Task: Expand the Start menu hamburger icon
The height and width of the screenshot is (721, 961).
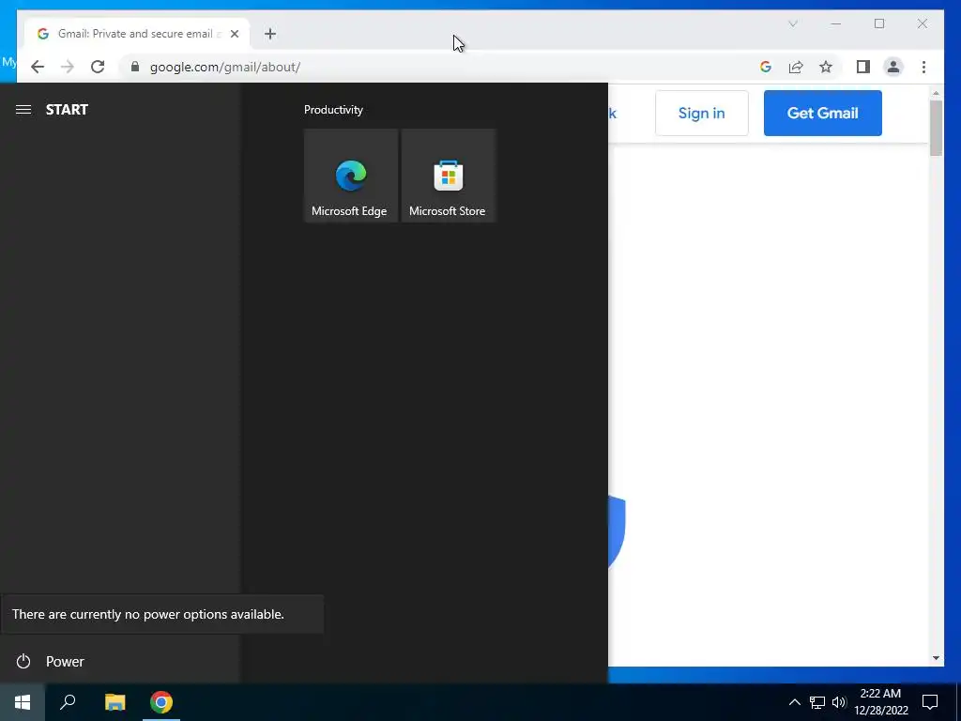Action: coord(23,109)
